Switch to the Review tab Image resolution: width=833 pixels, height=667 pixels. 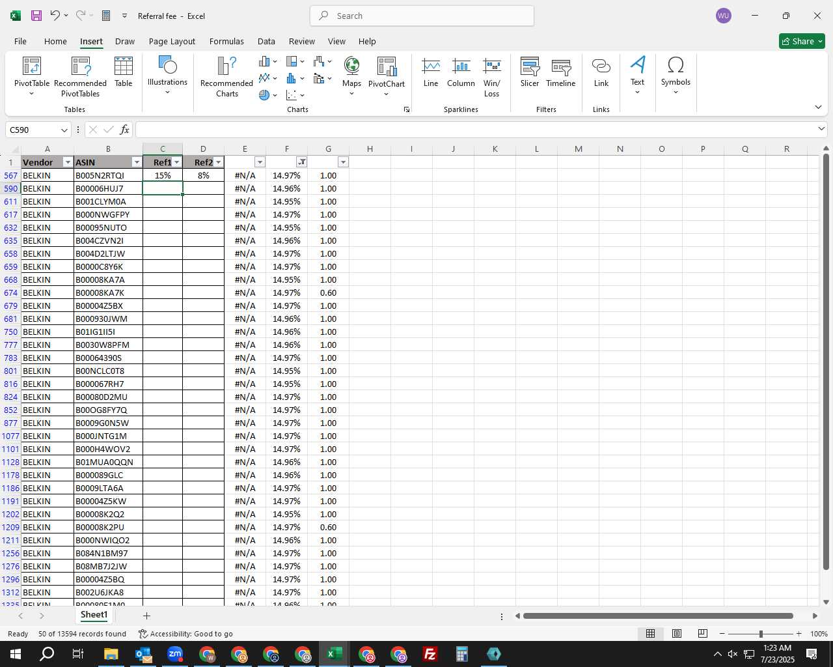point(302,41)
